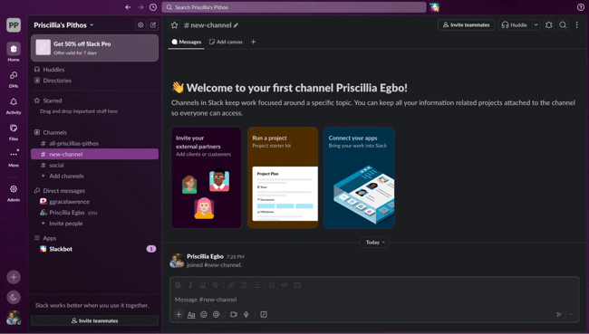Open the More menu in sidebar
The image size is (589, 334).
point(14,158)
